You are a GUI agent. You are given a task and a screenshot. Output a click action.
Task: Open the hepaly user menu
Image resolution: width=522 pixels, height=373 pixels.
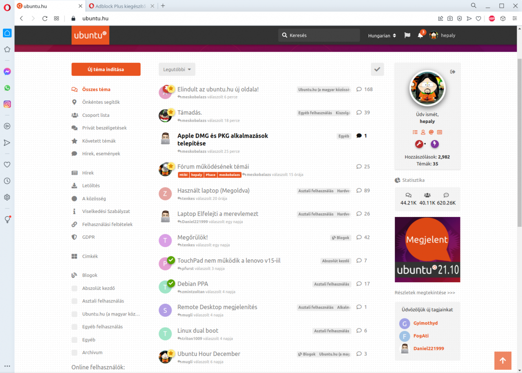[443, 35]
